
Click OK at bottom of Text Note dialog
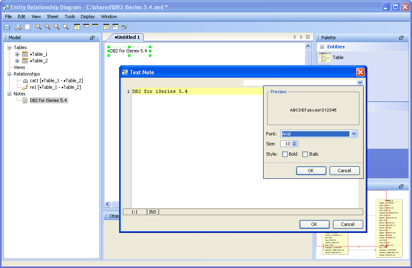click(x=314, y=225)
